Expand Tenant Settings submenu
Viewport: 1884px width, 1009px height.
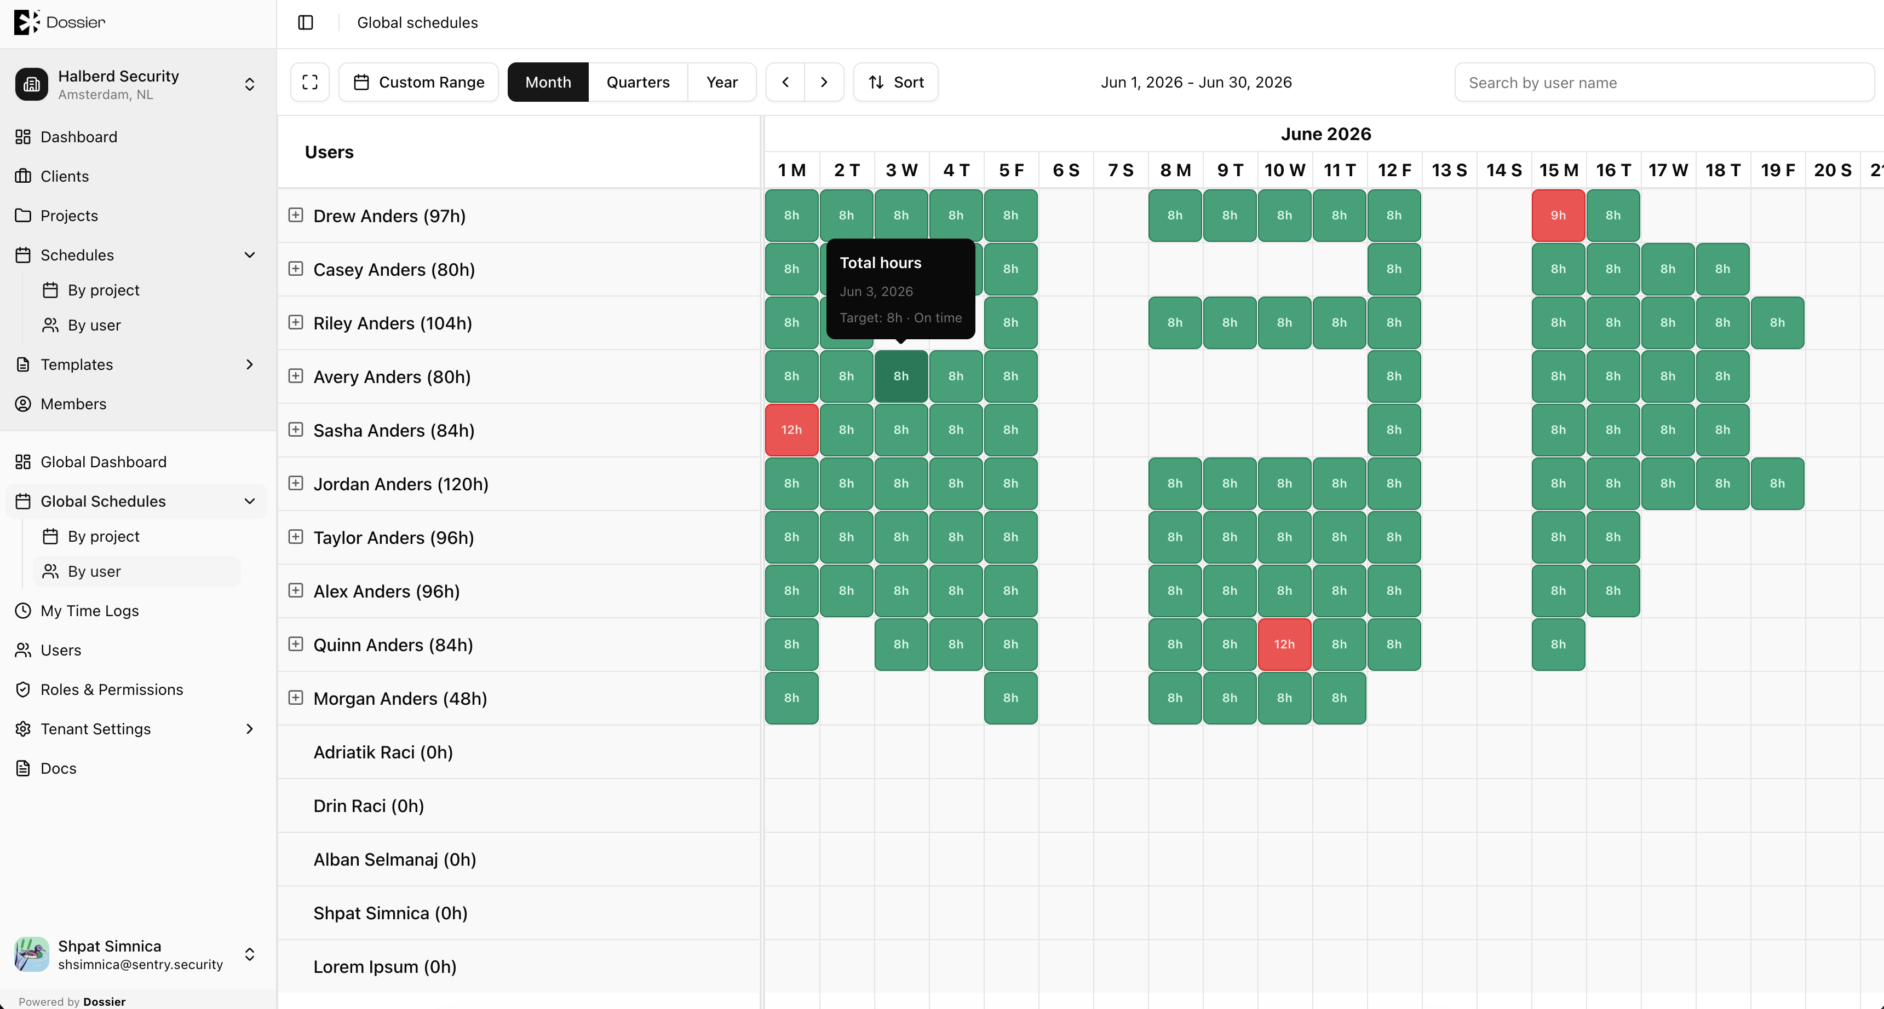tap(249, 729)
